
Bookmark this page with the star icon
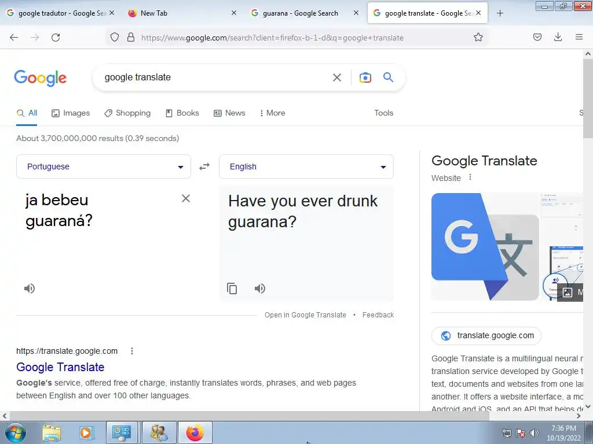tap(478, 38)
